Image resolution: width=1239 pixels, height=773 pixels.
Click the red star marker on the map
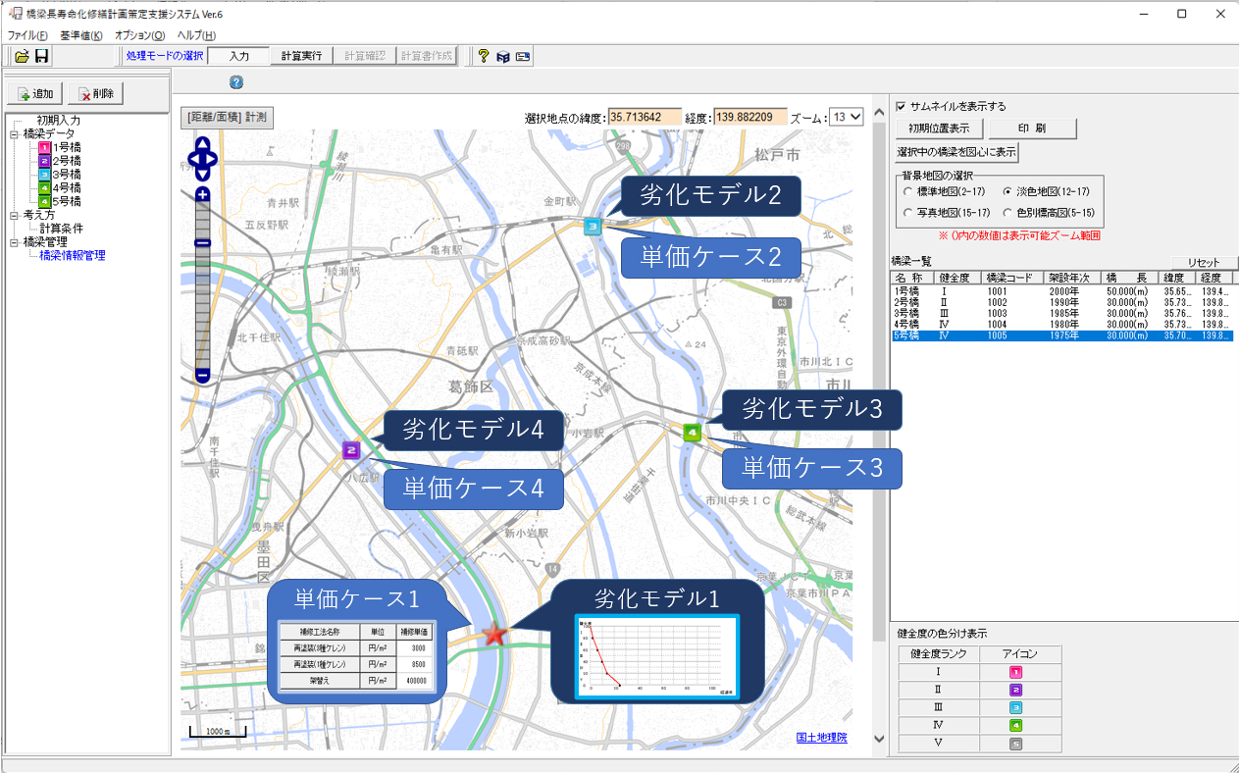pos(494,635)
